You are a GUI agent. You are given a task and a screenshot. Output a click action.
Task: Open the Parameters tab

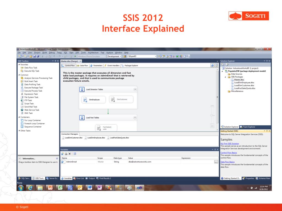click(96, 65)
